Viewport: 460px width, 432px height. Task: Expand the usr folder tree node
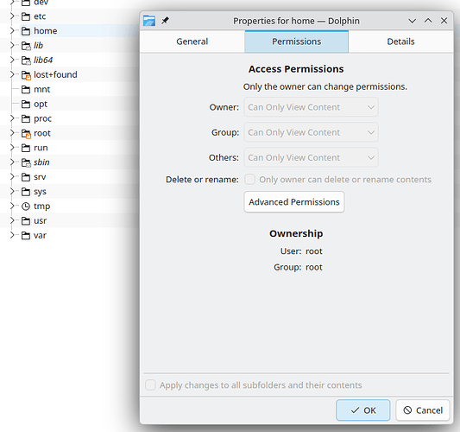pos(12,220)
